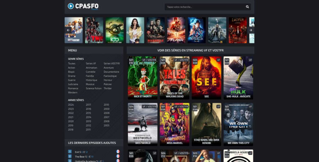Choose the Western genre

(x=73, y=93)
